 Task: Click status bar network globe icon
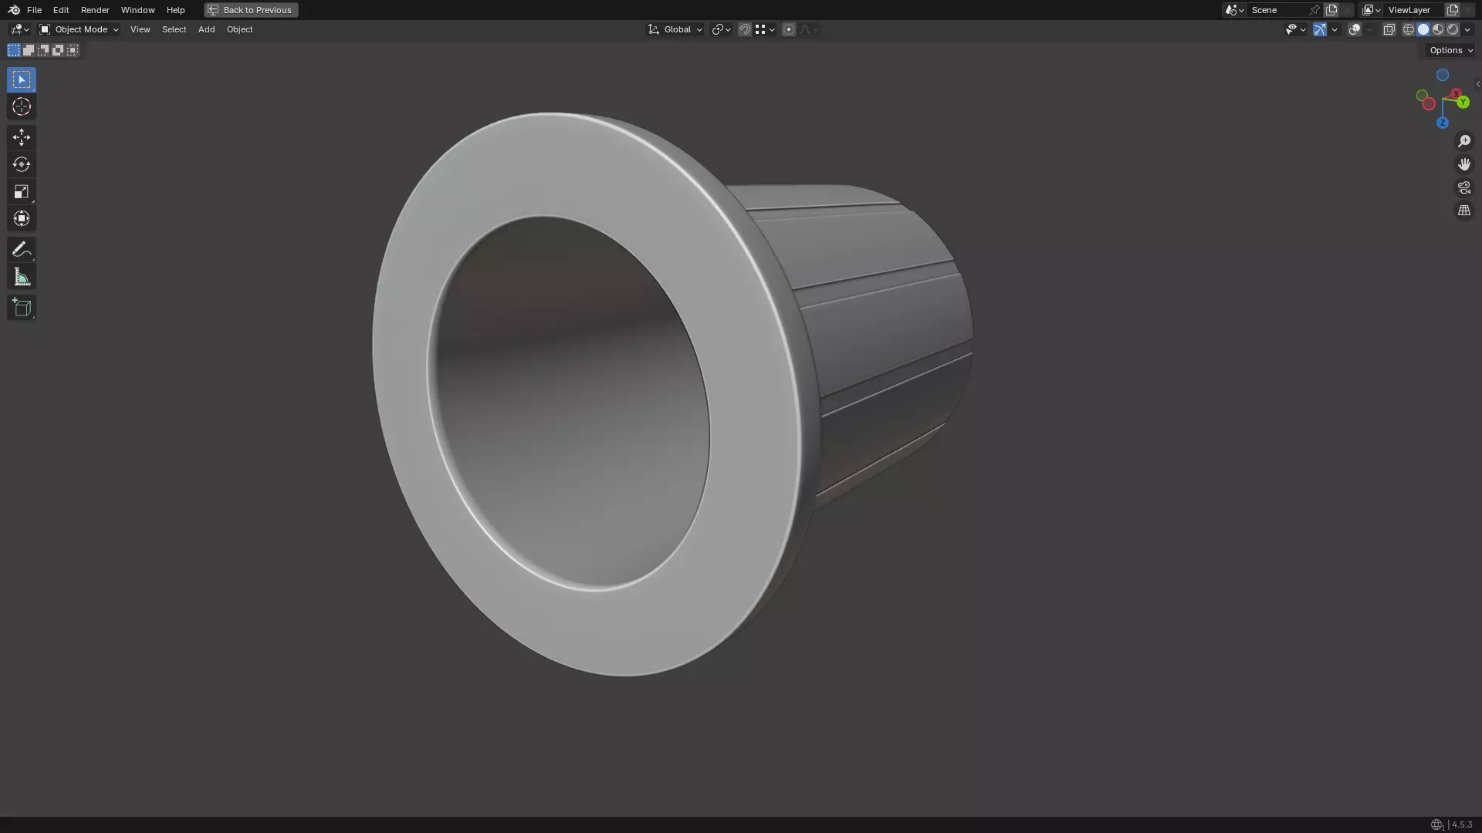(1436, 825)
